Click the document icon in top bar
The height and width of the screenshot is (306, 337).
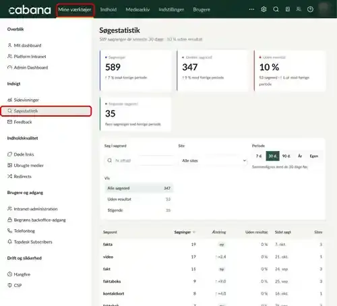tap(288, 9)
